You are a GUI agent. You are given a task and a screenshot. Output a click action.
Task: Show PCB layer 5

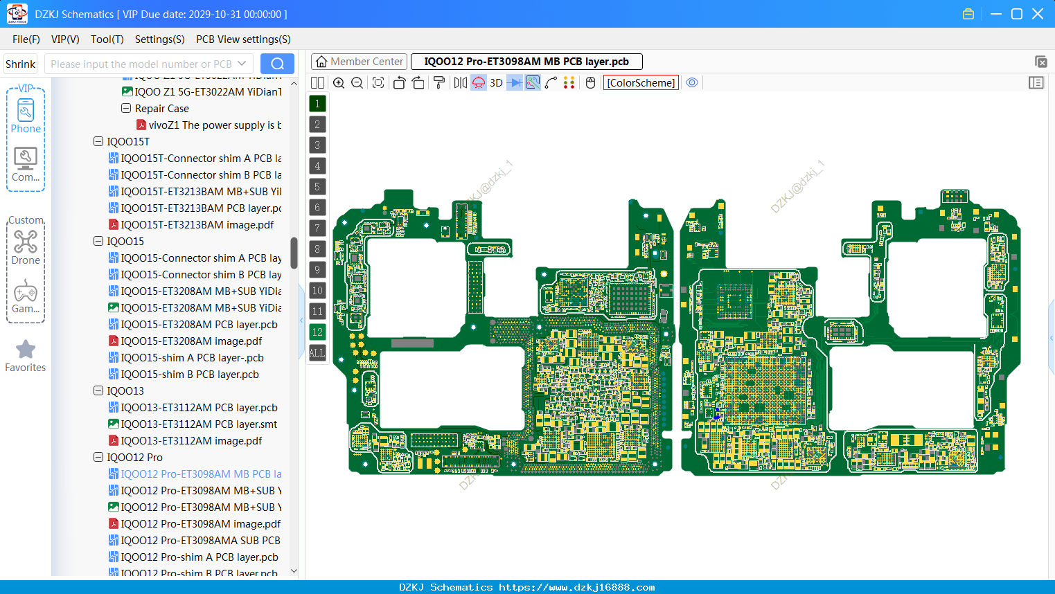tap(317, 187)
